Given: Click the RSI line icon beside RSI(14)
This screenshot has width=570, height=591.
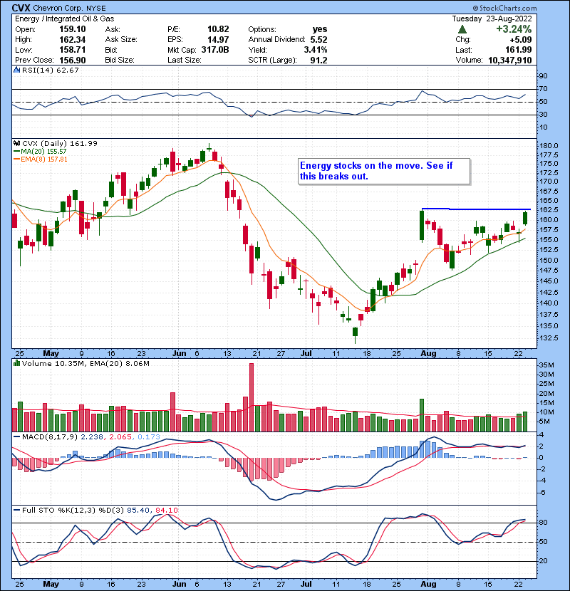Looking at the screenshot, I should 16,70.
